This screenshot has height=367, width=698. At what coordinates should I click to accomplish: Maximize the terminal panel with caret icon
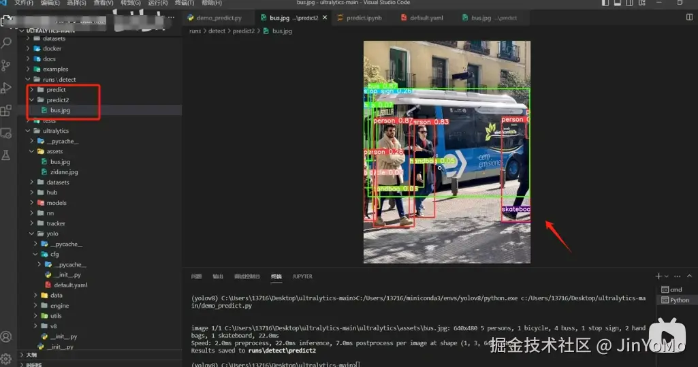tap(690, 276)
